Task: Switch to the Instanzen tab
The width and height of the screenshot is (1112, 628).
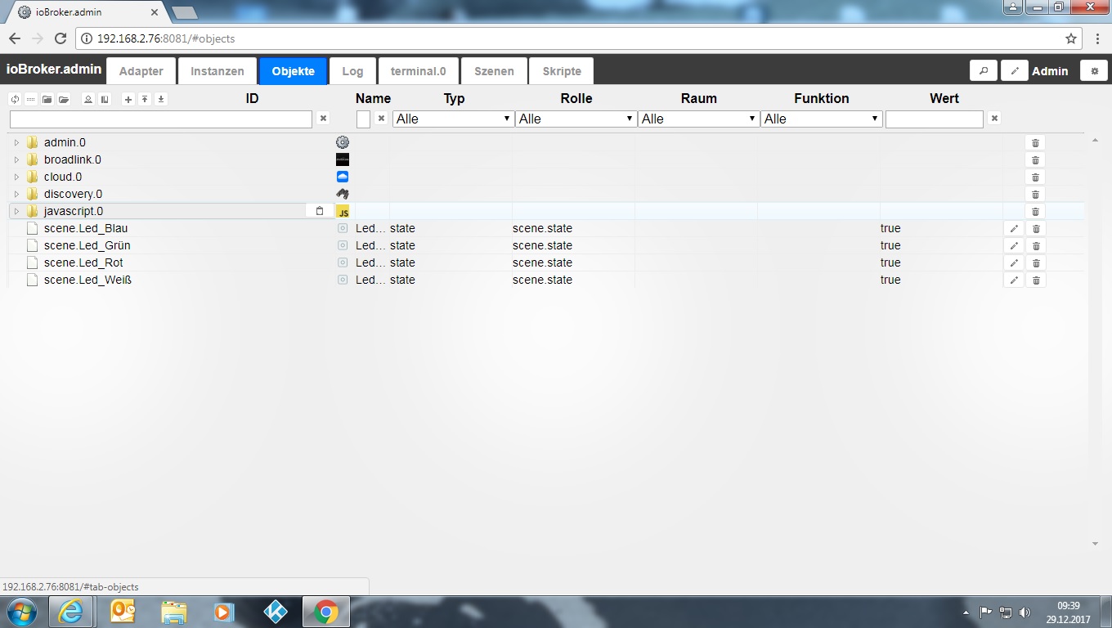Action: point(217,71)
